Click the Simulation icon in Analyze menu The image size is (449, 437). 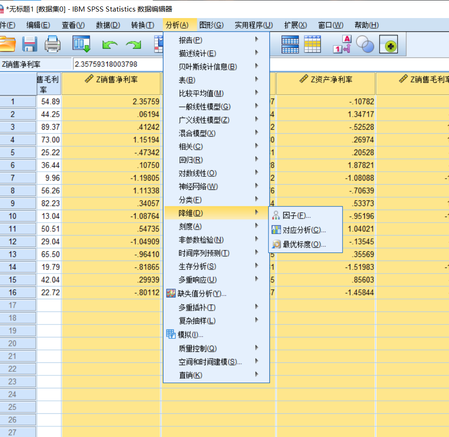click(171, 334)
